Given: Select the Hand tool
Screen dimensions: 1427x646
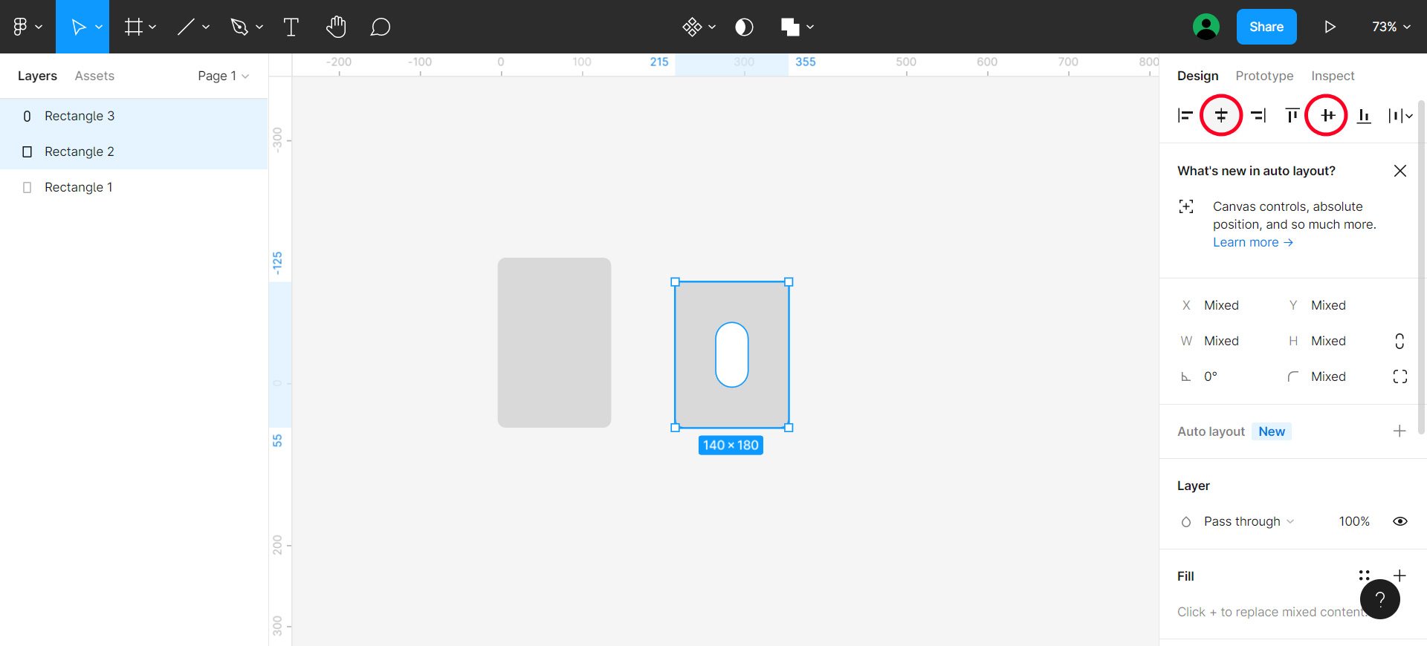Looking at the screenshot, I should (336, 27).
